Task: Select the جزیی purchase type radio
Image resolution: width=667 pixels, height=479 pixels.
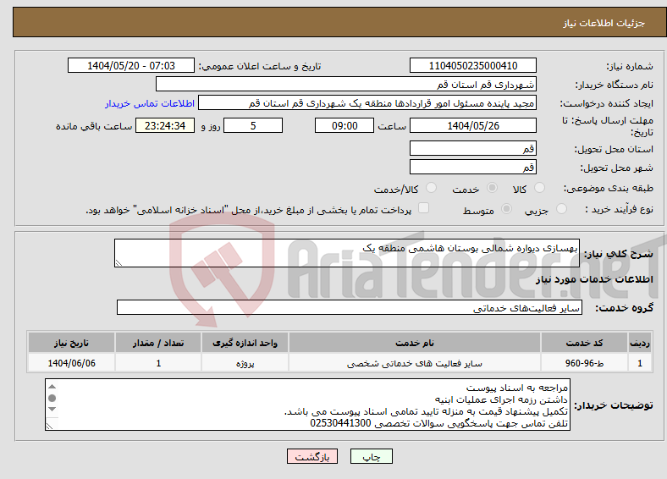Action: point(561,208)
